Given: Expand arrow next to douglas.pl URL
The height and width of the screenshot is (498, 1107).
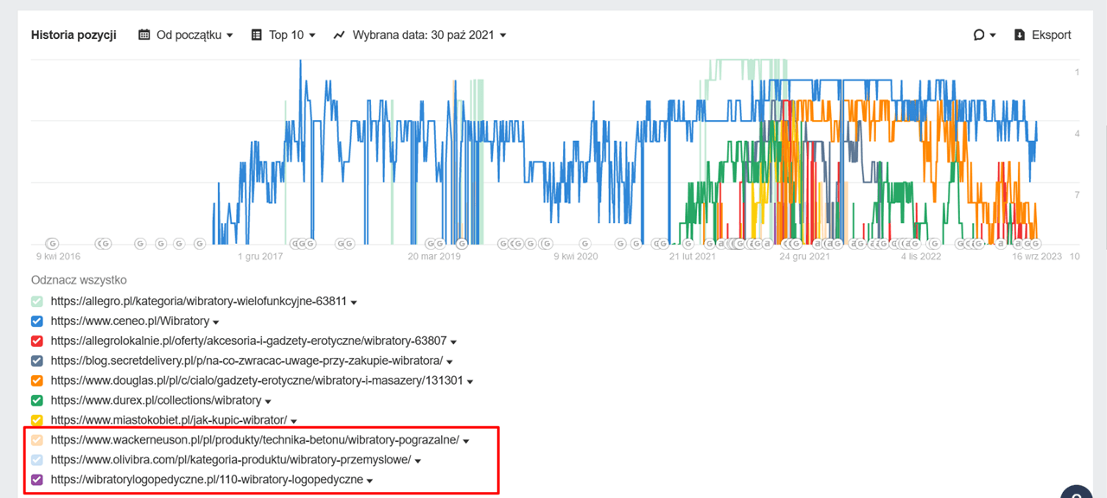Looking at the screenshot, I should click(x=470, y=381).
